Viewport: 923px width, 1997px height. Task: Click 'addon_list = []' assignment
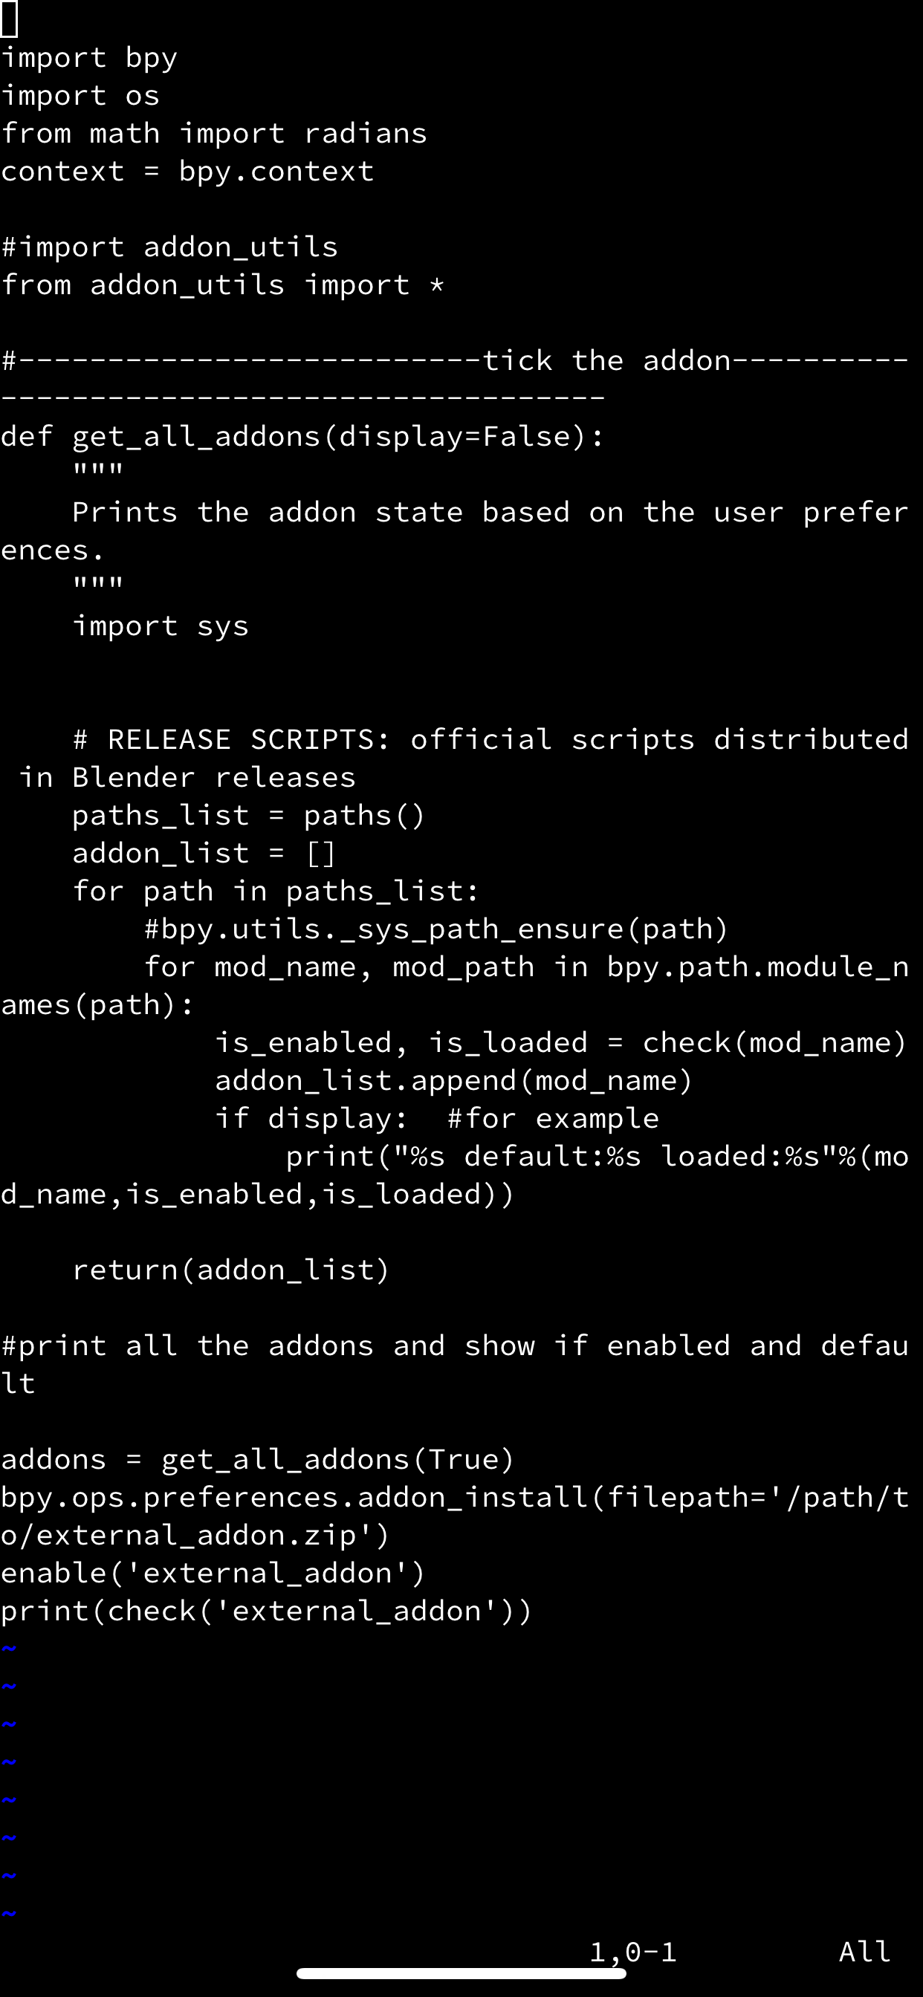pos(204,854)
